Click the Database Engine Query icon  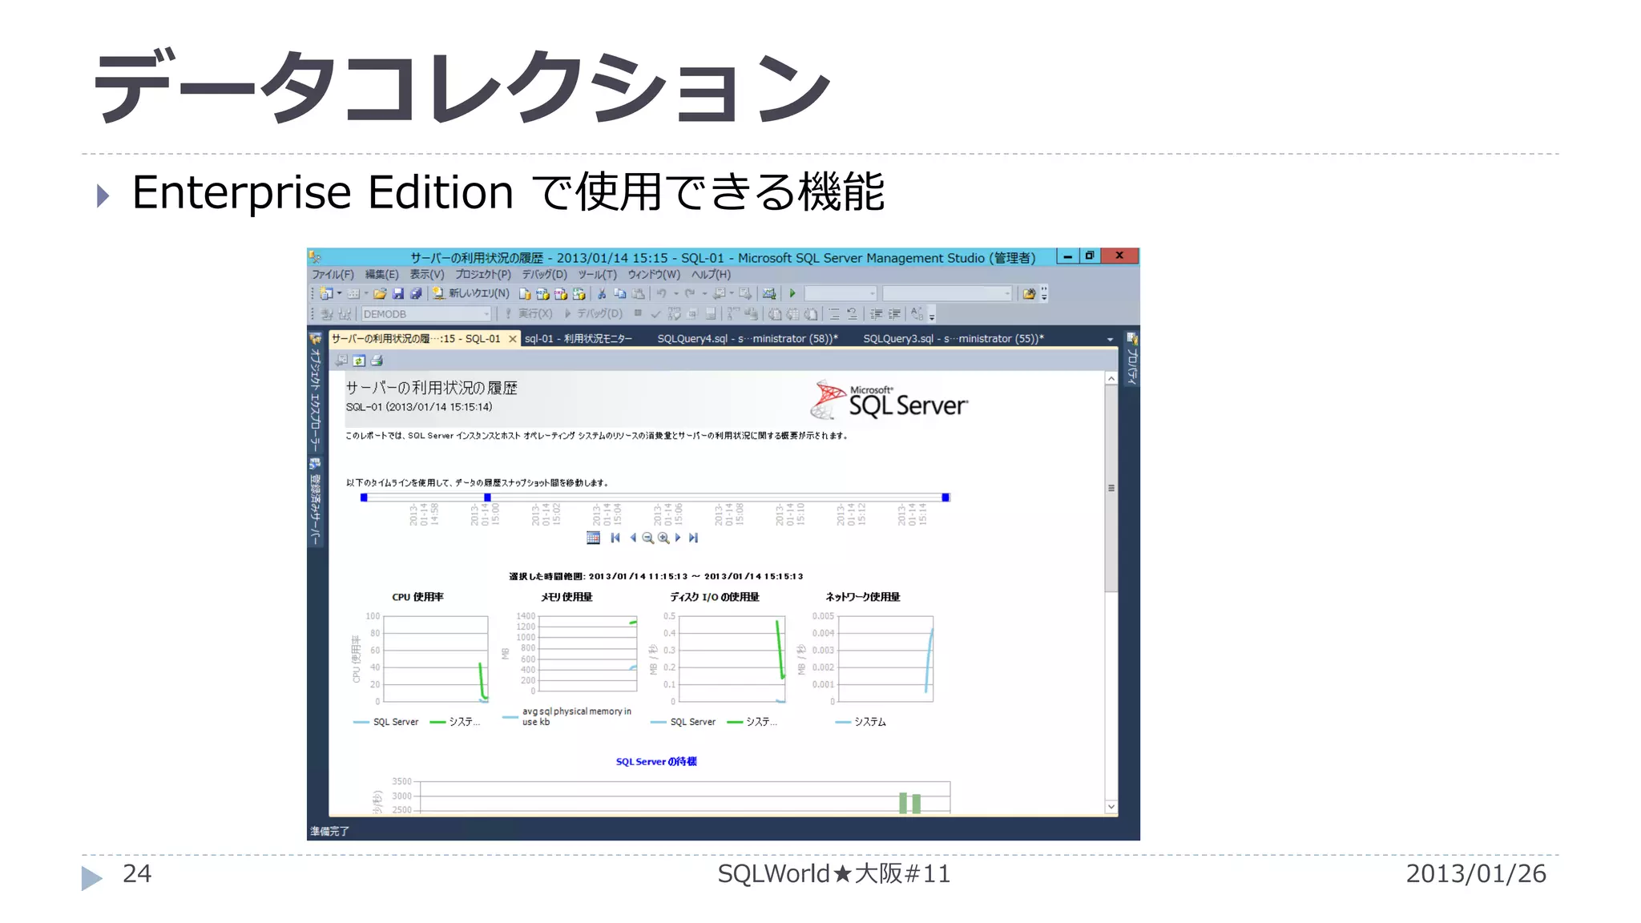525,294
